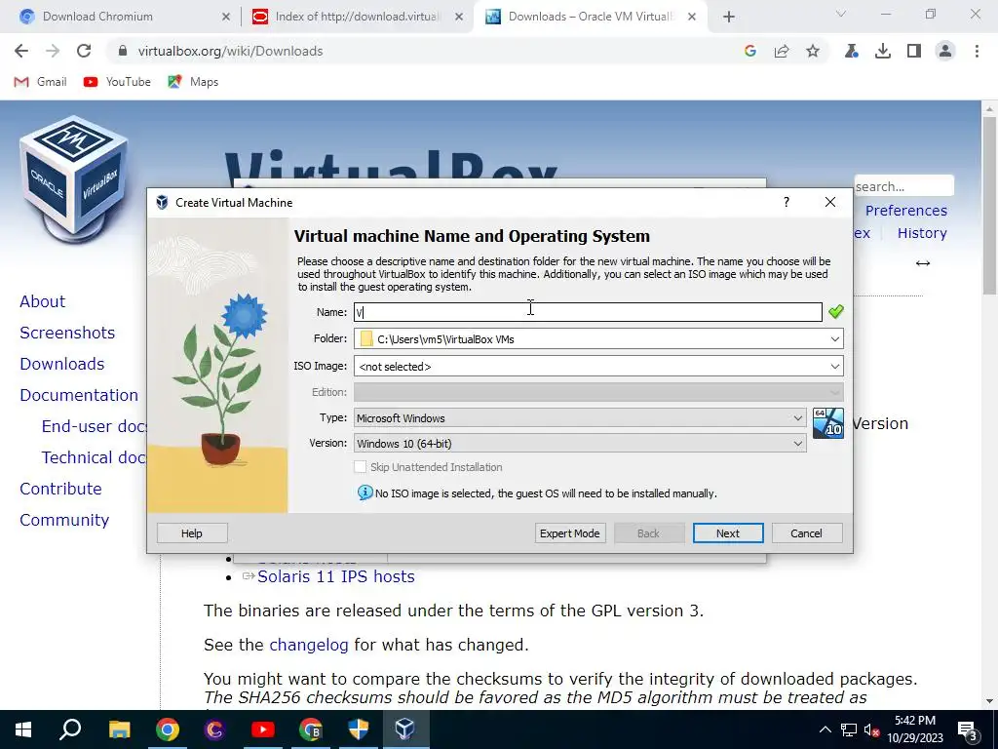Viewport: 998px width, 749px height.
Task: Open the Contribute sidebar link
Action: 60,489
